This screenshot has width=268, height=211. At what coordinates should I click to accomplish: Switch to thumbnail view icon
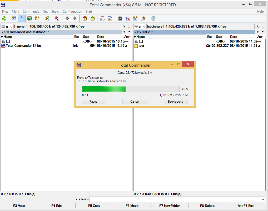point(29,18)
